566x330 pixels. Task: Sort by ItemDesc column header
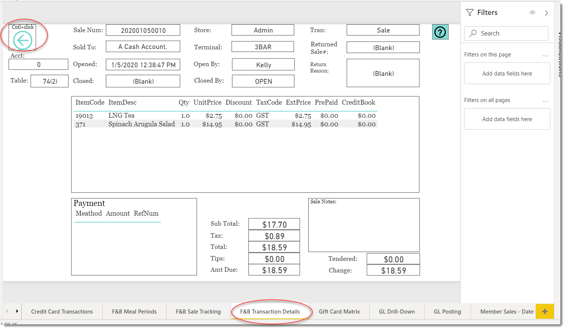coord(122,102)
